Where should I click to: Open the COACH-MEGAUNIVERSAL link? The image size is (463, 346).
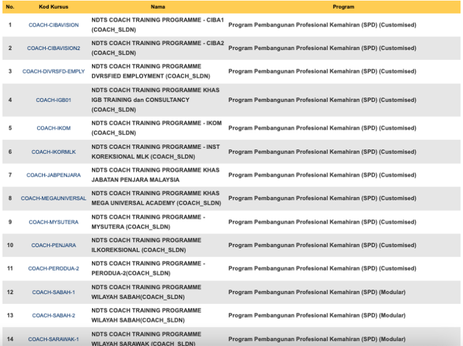[54, 198]
